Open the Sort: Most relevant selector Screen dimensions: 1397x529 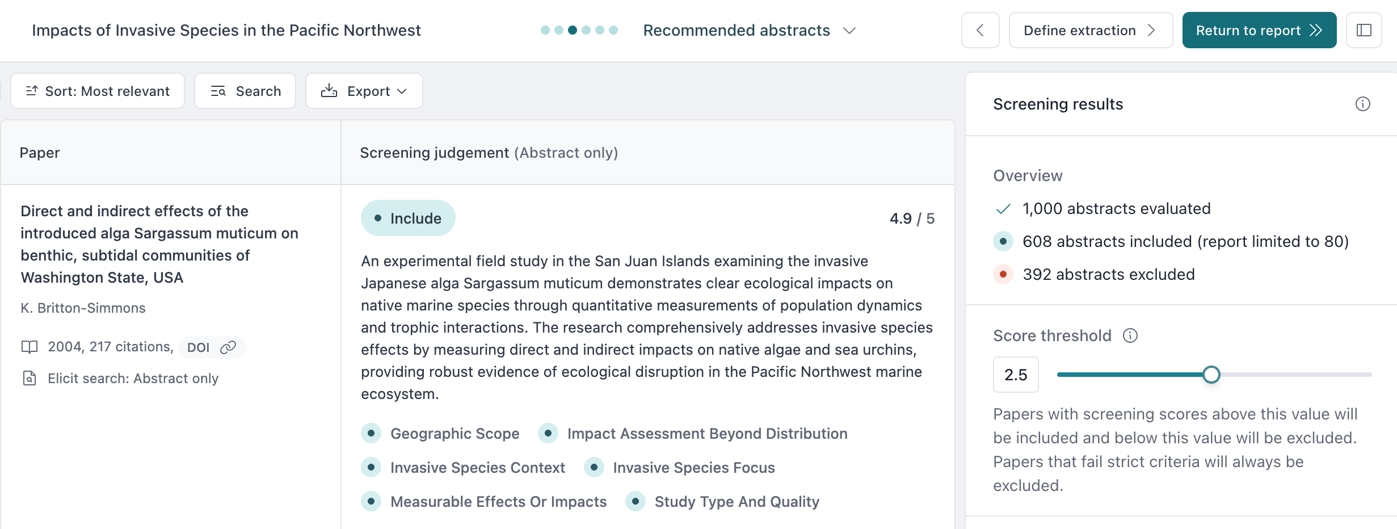[98, 91]
